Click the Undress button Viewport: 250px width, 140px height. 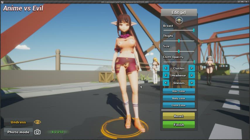18,122
